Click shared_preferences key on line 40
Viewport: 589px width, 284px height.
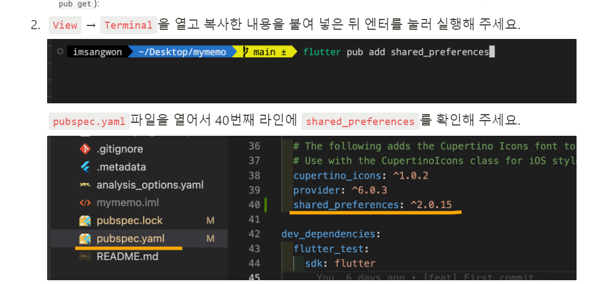click(x=345, y=204)
